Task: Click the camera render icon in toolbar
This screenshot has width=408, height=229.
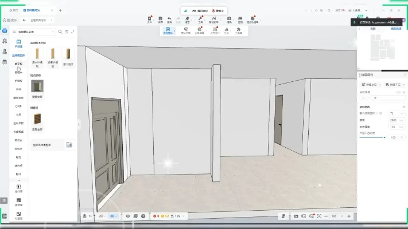Action: (x=229, y=19)
